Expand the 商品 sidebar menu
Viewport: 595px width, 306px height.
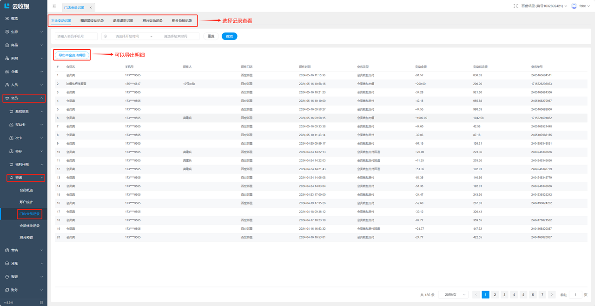coord(23,45)
